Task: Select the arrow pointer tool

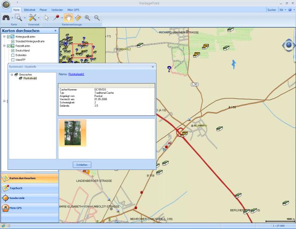Action: pos(46,18)
